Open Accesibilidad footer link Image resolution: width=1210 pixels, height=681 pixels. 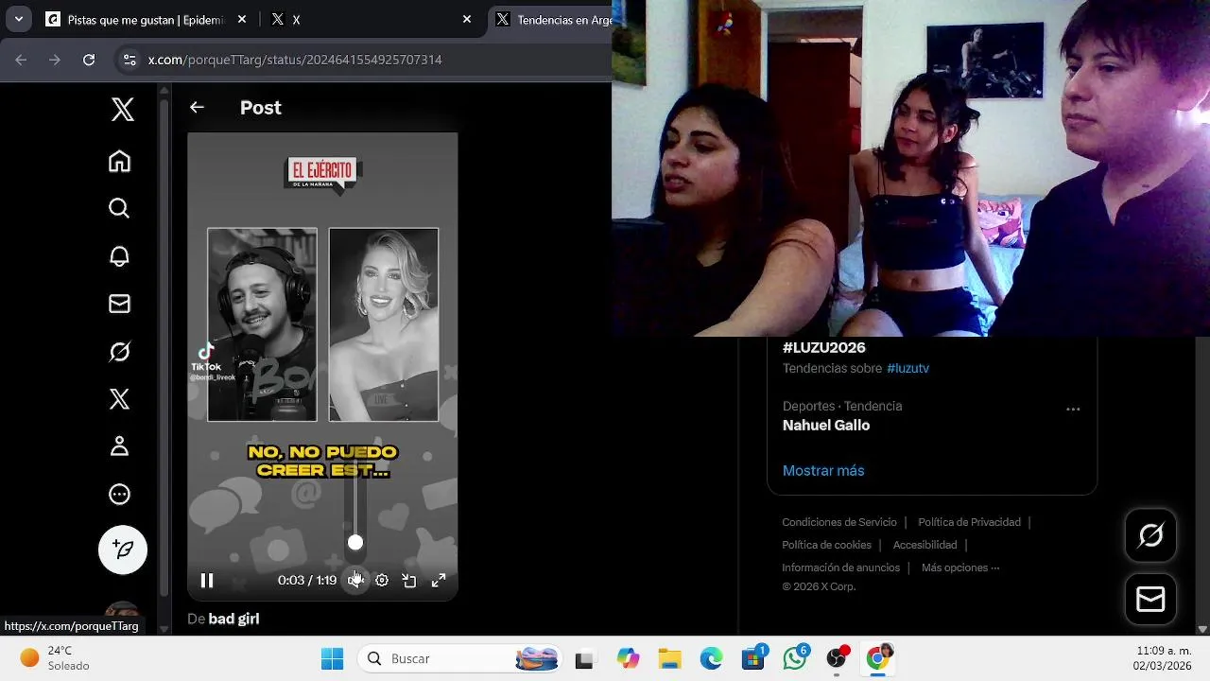click(925, 545)
